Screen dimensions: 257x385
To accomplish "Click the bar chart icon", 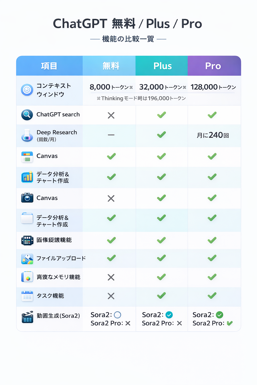I will pyautogui.click(x=27, y=177).
